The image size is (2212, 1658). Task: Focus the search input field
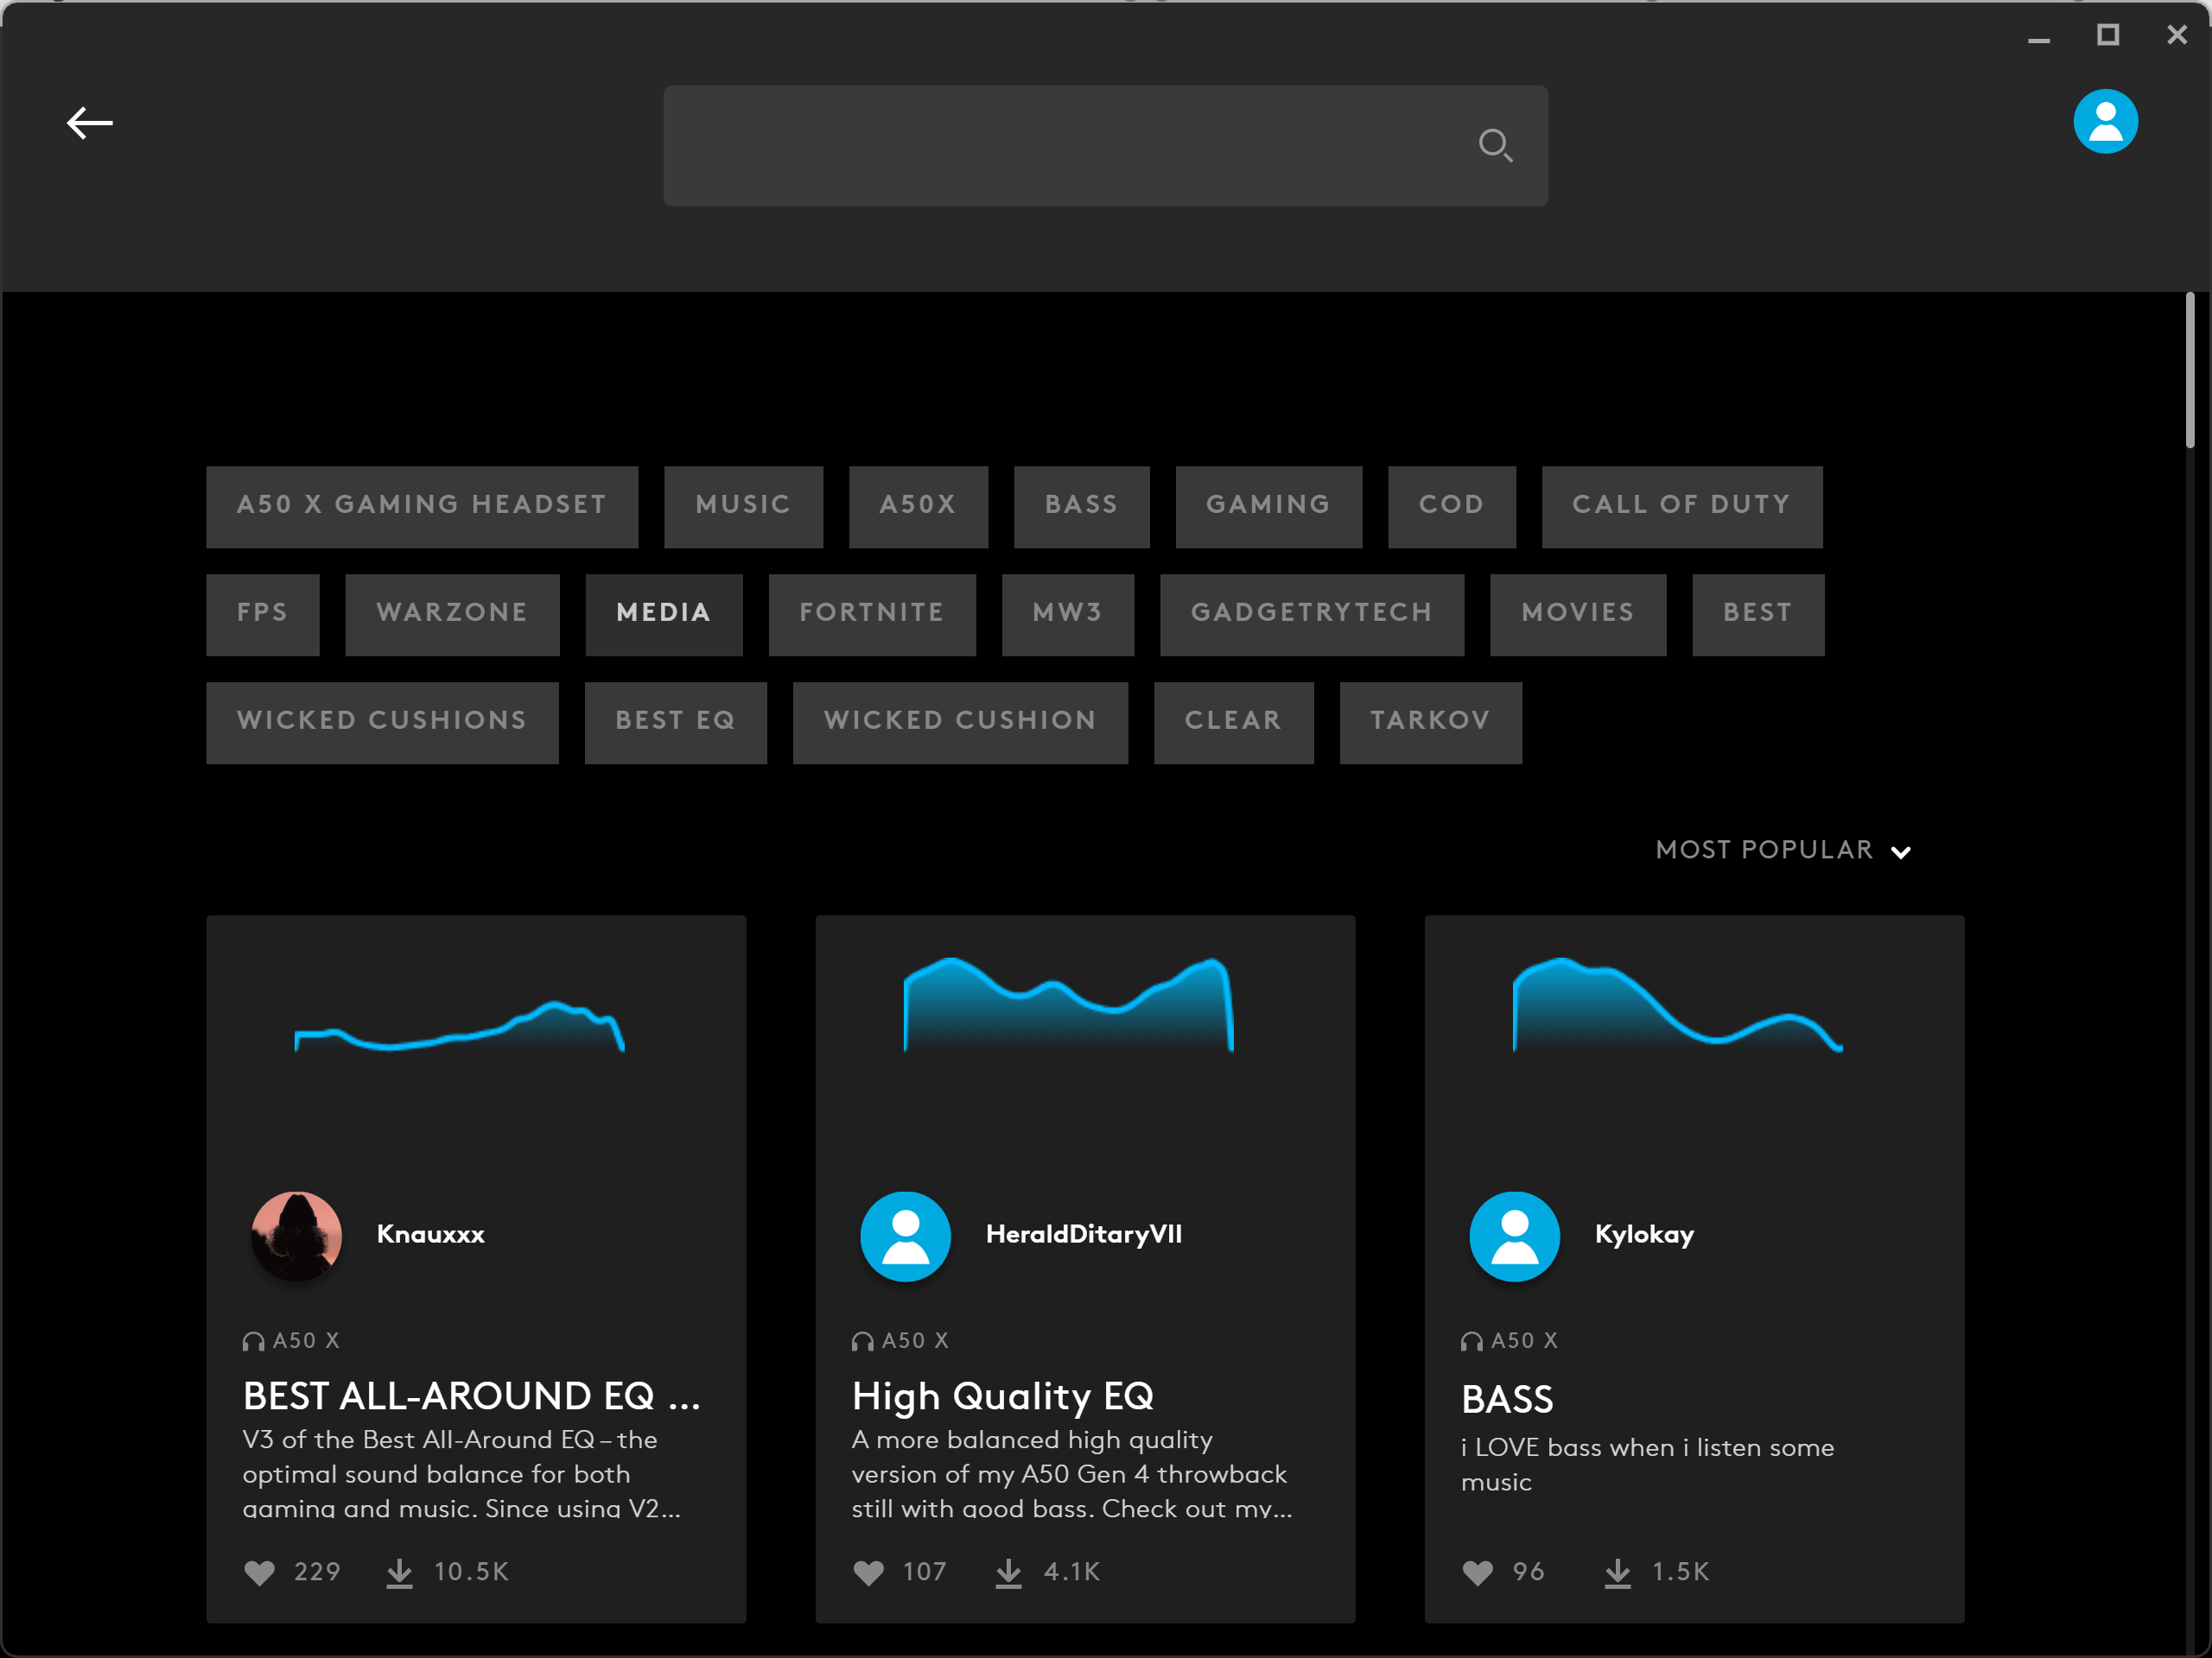(1060, 146)
